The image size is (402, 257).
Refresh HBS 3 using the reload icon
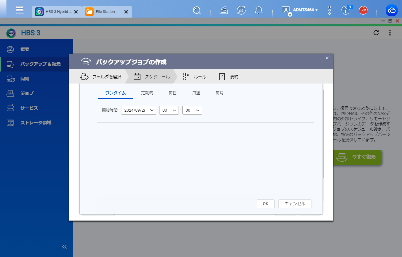376,33
